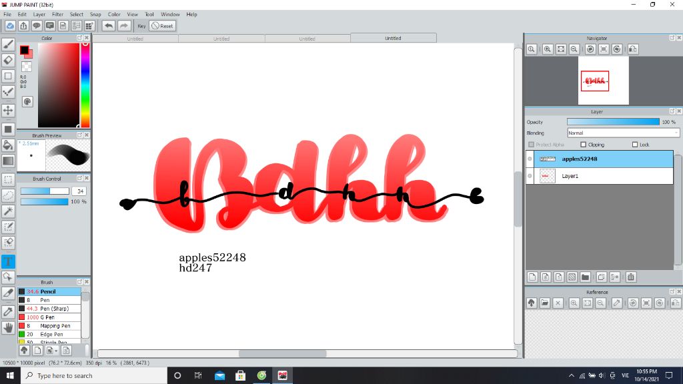Viewport: 683px width, 384px height.
Task: Select the Hand tool
Action: click(8, 327)
